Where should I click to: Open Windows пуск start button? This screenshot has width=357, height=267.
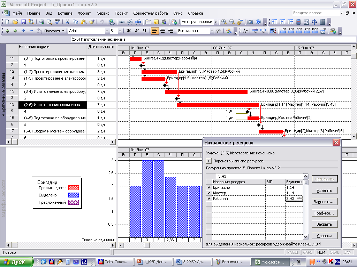[x=17, y=262]
